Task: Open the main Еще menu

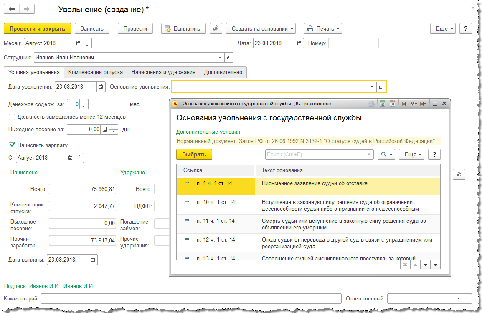Action: (443, 28)
